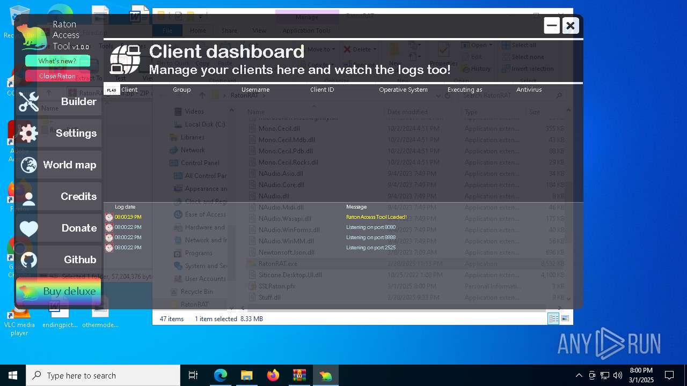Open the World map section
The height and width of the screenshot is (386, 687).
tap(59, 165)
